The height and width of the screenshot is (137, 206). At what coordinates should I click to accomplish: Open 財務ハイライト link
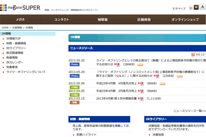[86, 134]
